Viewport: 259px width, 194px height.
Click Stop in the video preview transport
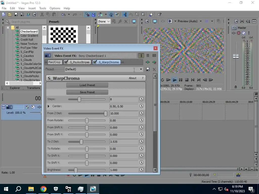187,80
